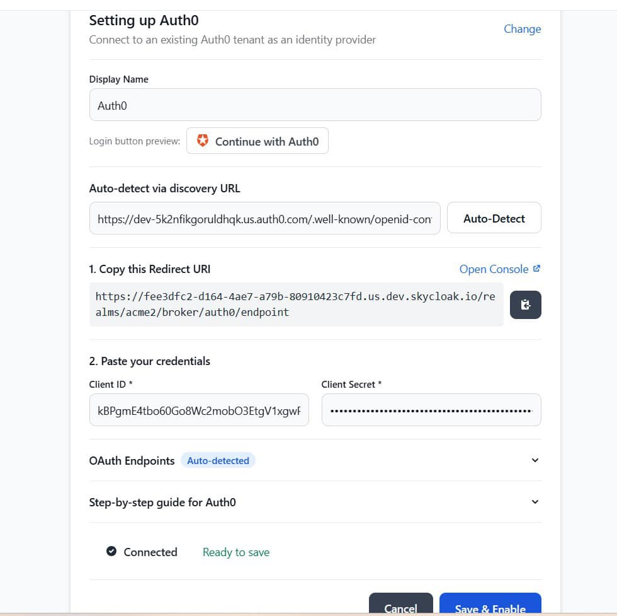The image size is (617, 616).
Task: Expand the OAuth Endpoints chevron
Action: pyautogui.click(x=535, y=460)
